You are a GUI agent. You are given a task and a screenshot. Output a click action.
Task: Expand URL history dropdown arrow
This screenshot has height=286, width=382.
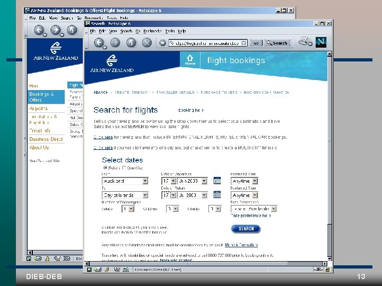click(x=244, y=43)
